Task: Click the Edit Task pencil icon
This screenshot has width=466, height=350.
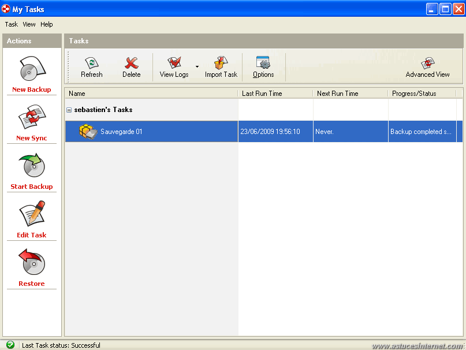Action: [x=32, y=214]
